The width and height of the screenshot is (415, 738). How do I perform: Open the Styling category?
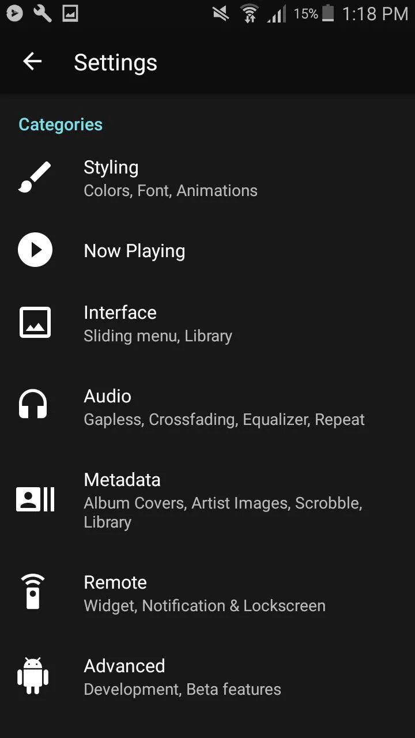(207, 178)
